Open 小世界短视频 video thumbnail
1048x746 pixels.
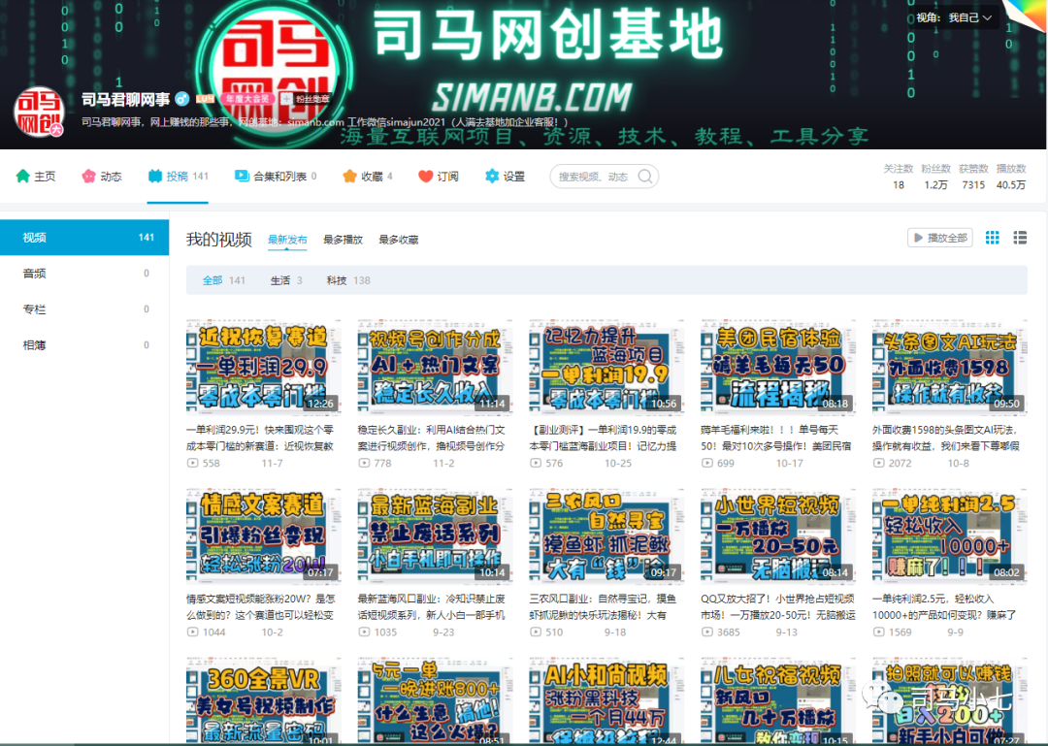(778, 536)
